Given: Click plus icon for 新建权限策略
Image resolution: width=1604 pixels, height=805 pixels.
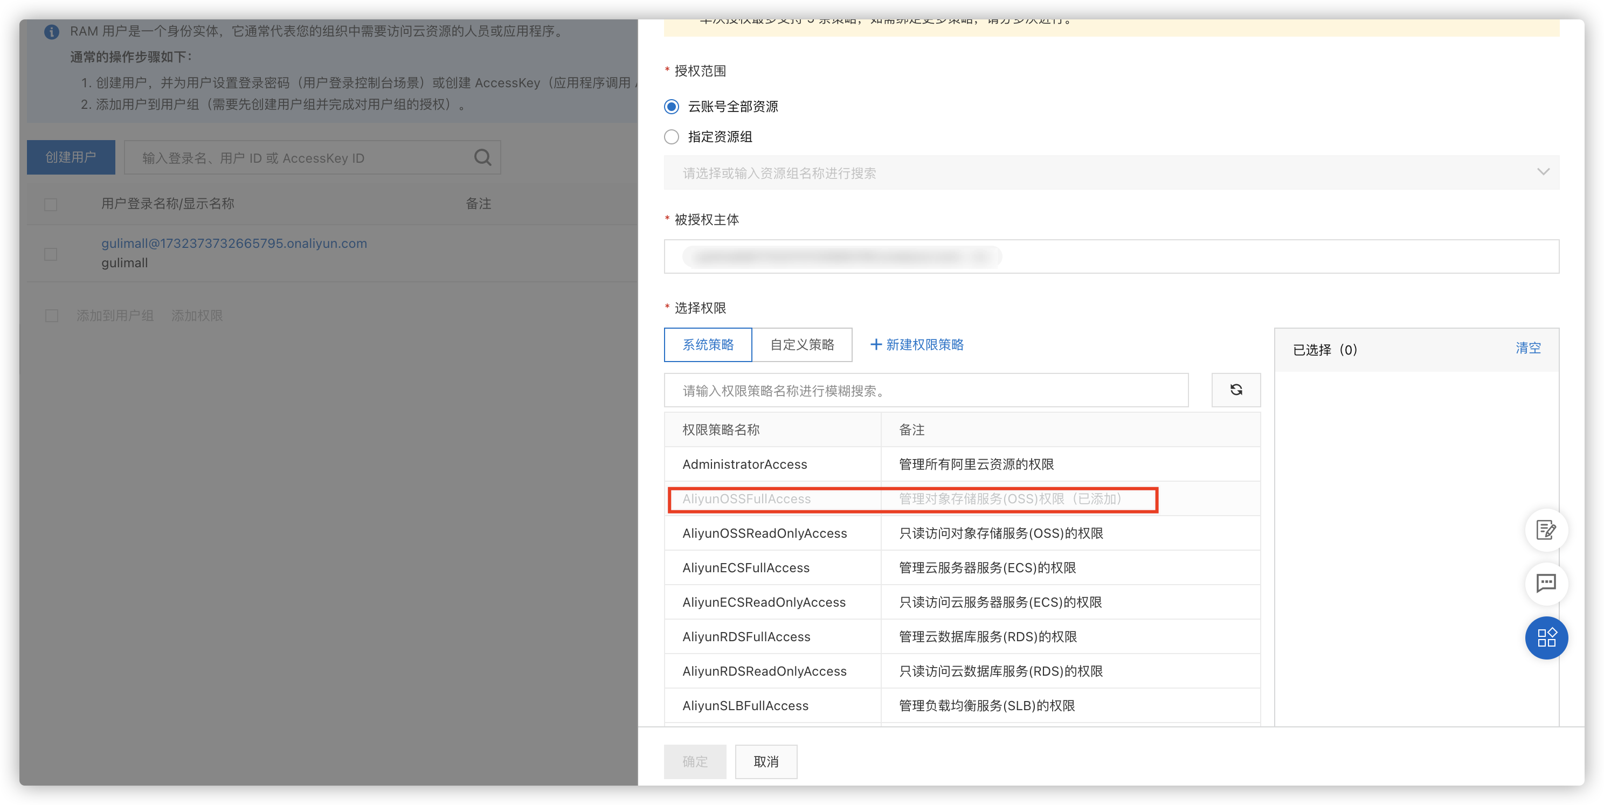Looking at the screenshot, I should [875, 344].
